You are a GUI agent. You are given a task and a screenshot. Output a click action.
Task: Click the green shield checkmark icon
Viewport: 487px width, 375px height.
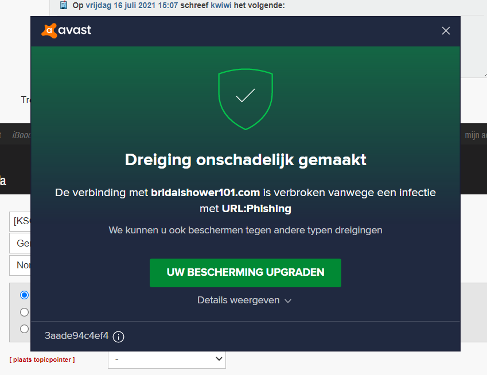pyautogui.click(x=246, y=99)
